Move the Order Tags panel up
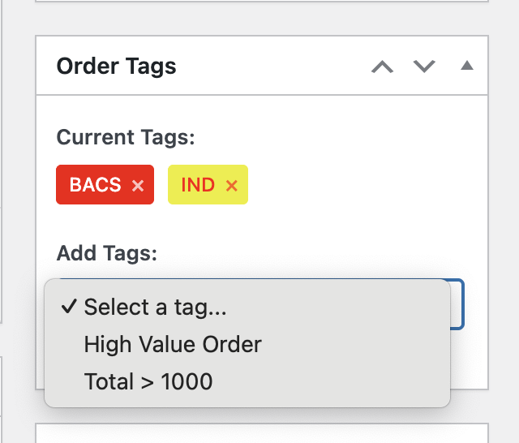Image resolution: width=519 pixels, height=443 pixels. 382,67
